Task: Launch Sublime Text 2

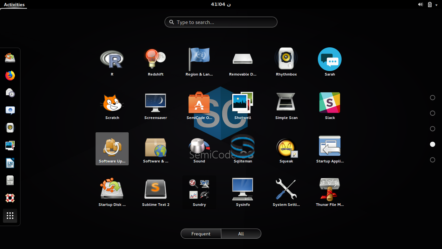Action: 156,193
